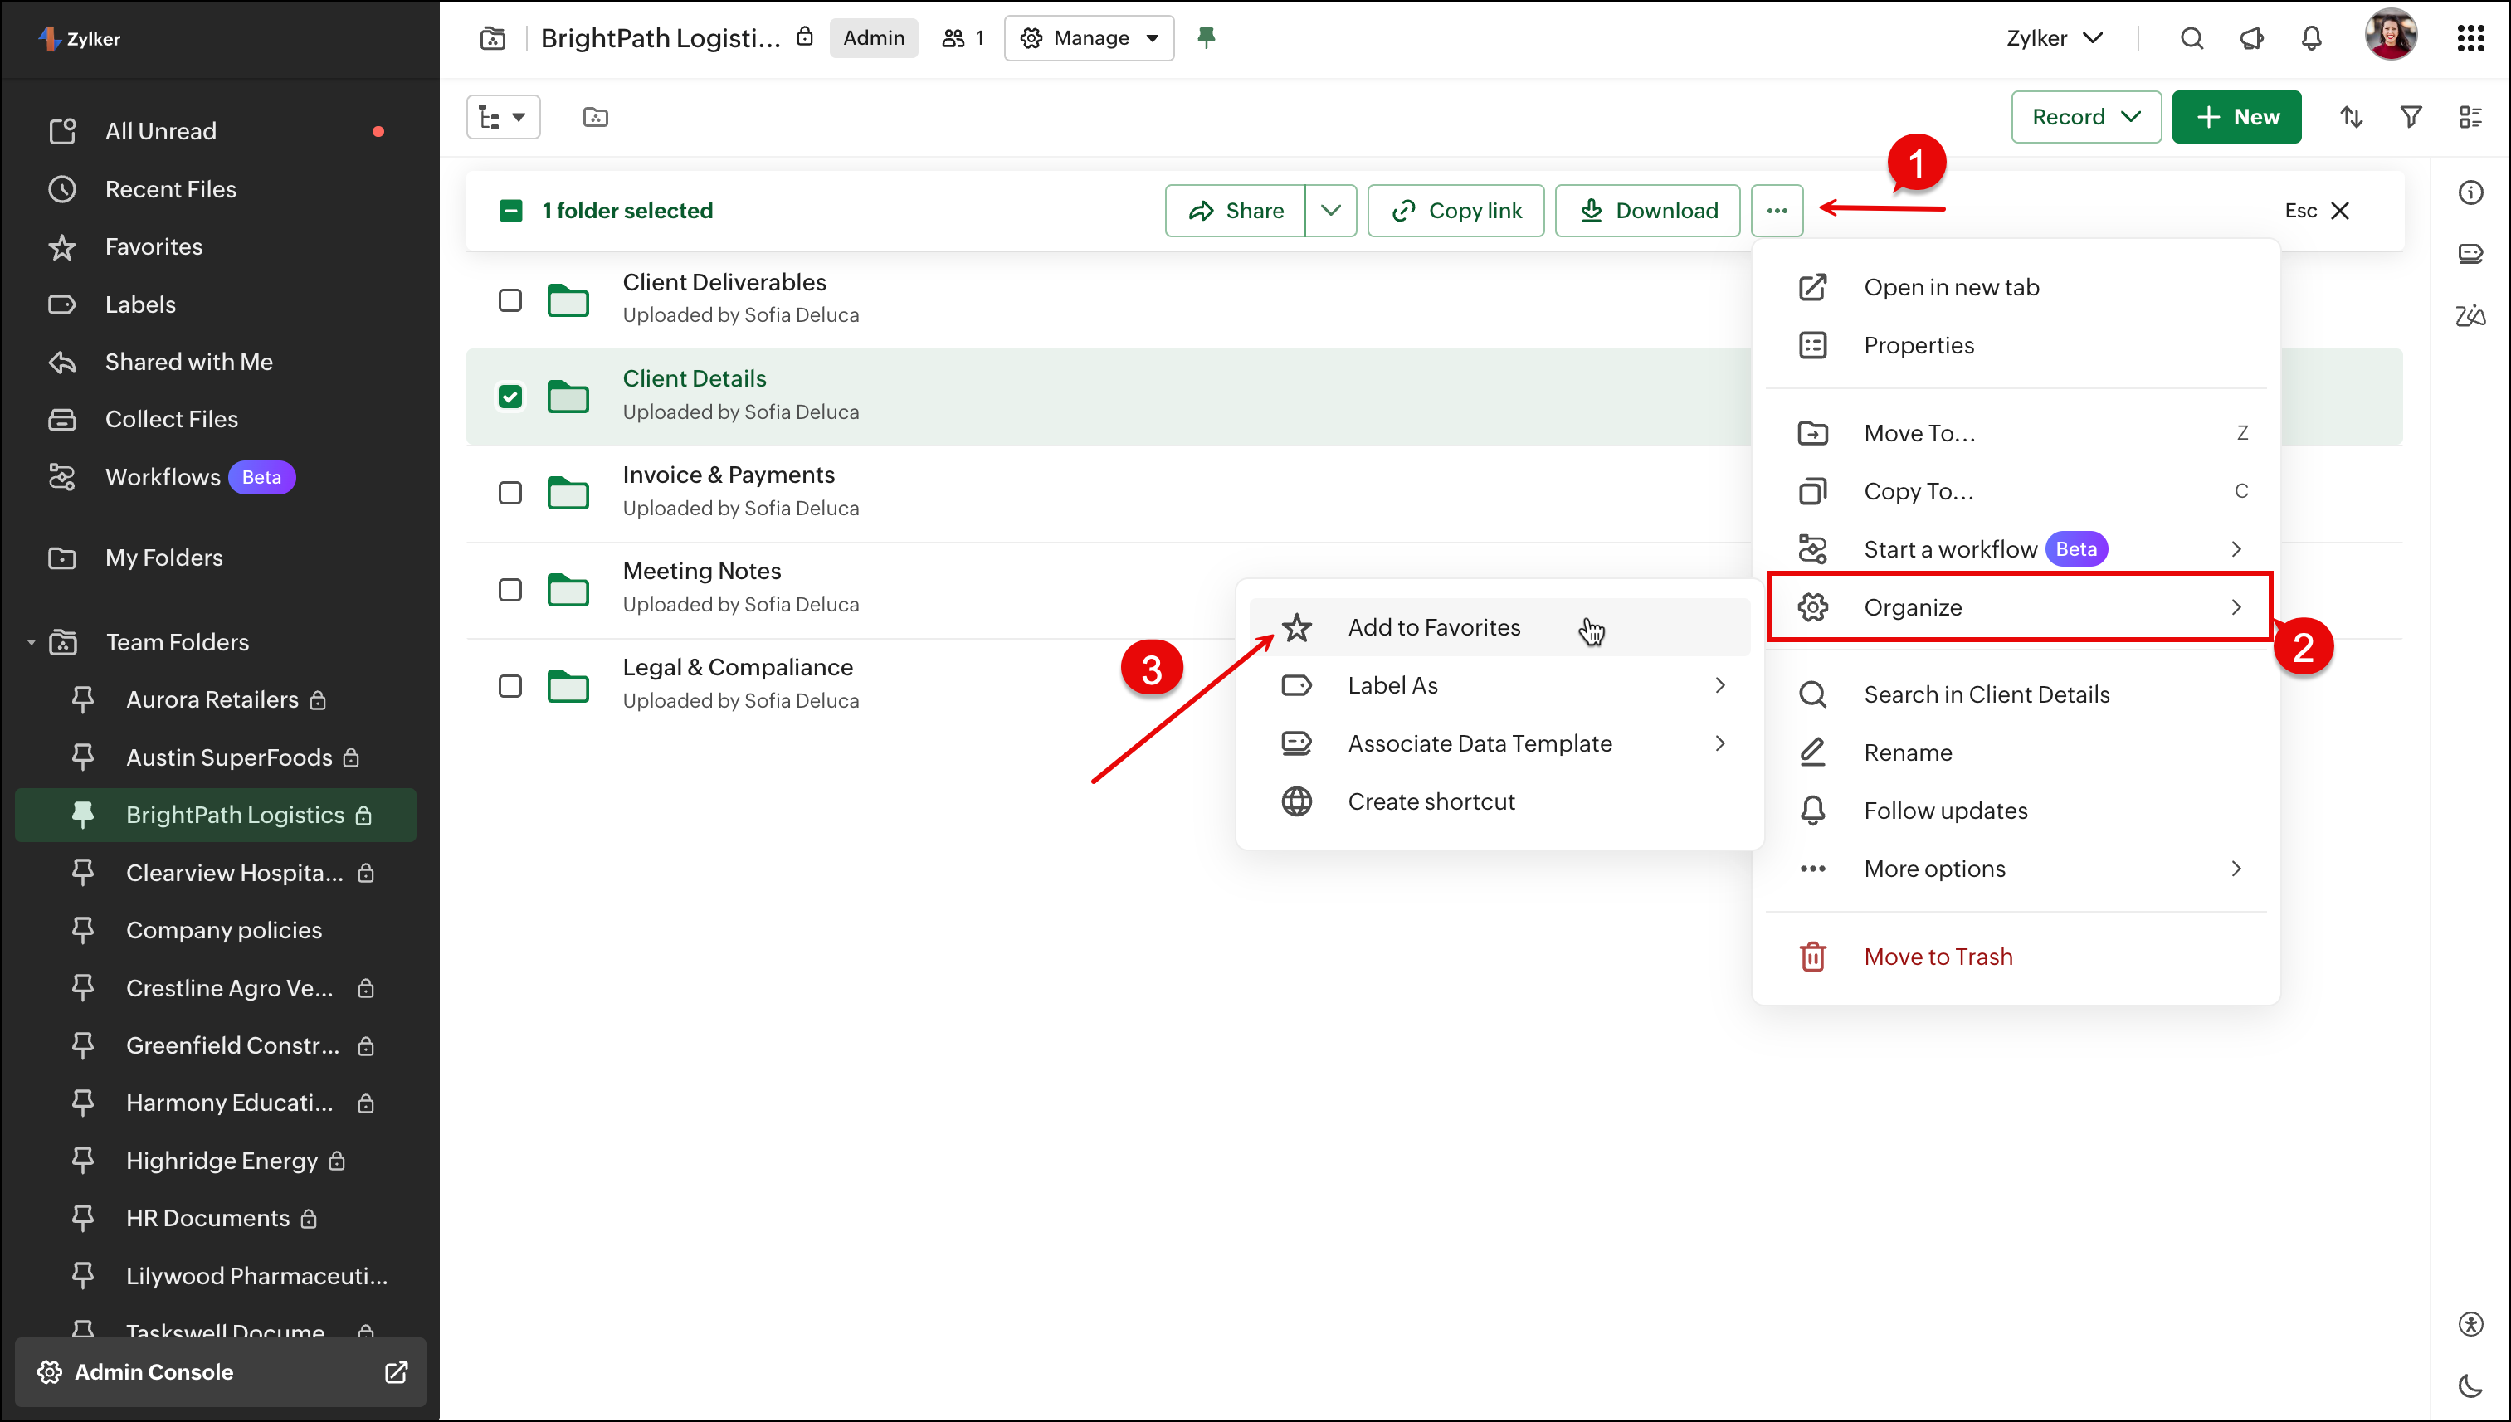Choose Add to Favorites menu item
Viewport: 2511px width, 1422px height.
[x=1433, y=627]
